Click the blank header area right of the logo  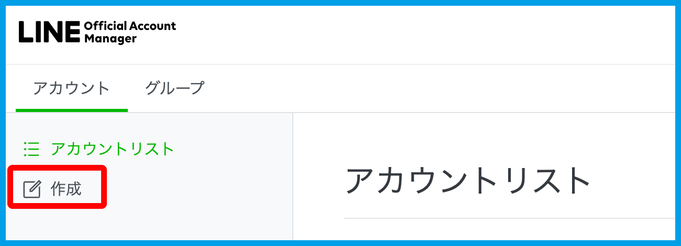point(419,32)
